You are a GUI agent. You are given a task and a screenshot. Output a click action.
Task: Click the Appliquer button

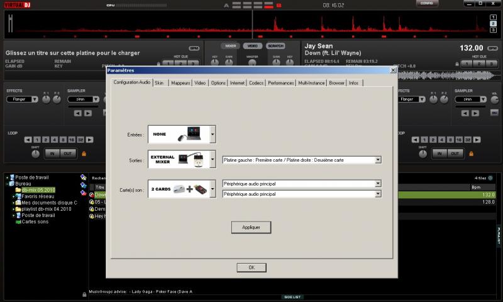[251, 227]
